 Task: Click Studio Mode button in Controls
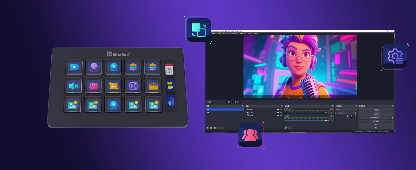376,121
